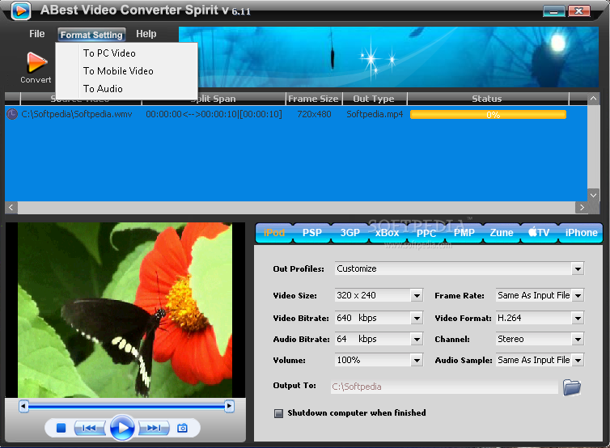Click the clock icon beside Softpedia.wmv
610x448 pixels.
(12, 114)
